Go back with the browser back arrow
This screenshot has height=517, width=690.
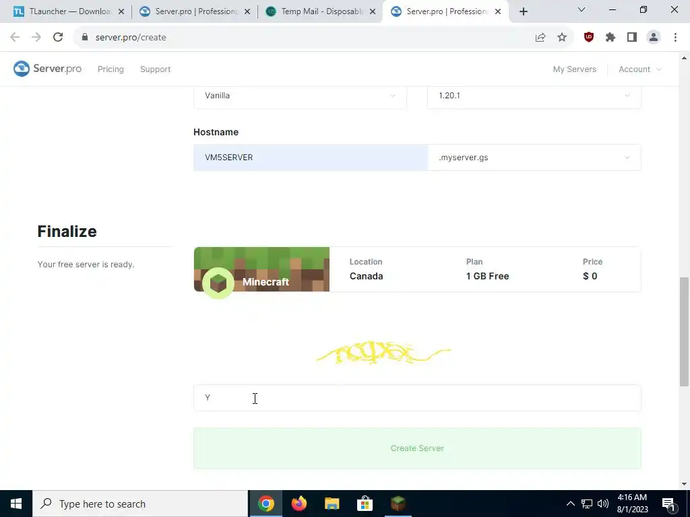pyautogui.click(x=15, y=38)
